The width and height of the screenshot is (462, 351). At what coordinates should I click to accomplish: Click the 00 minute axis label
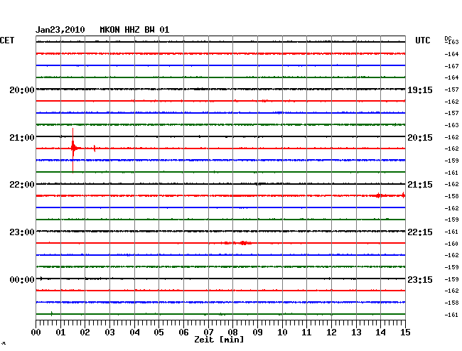(x=36, y=333)
